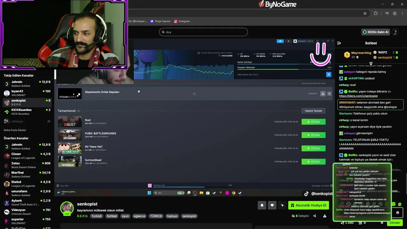407x229 pixels.
Task: Open the SurrounDead game thumbnail
Action: pyautogui.click(x=70, y=162)
